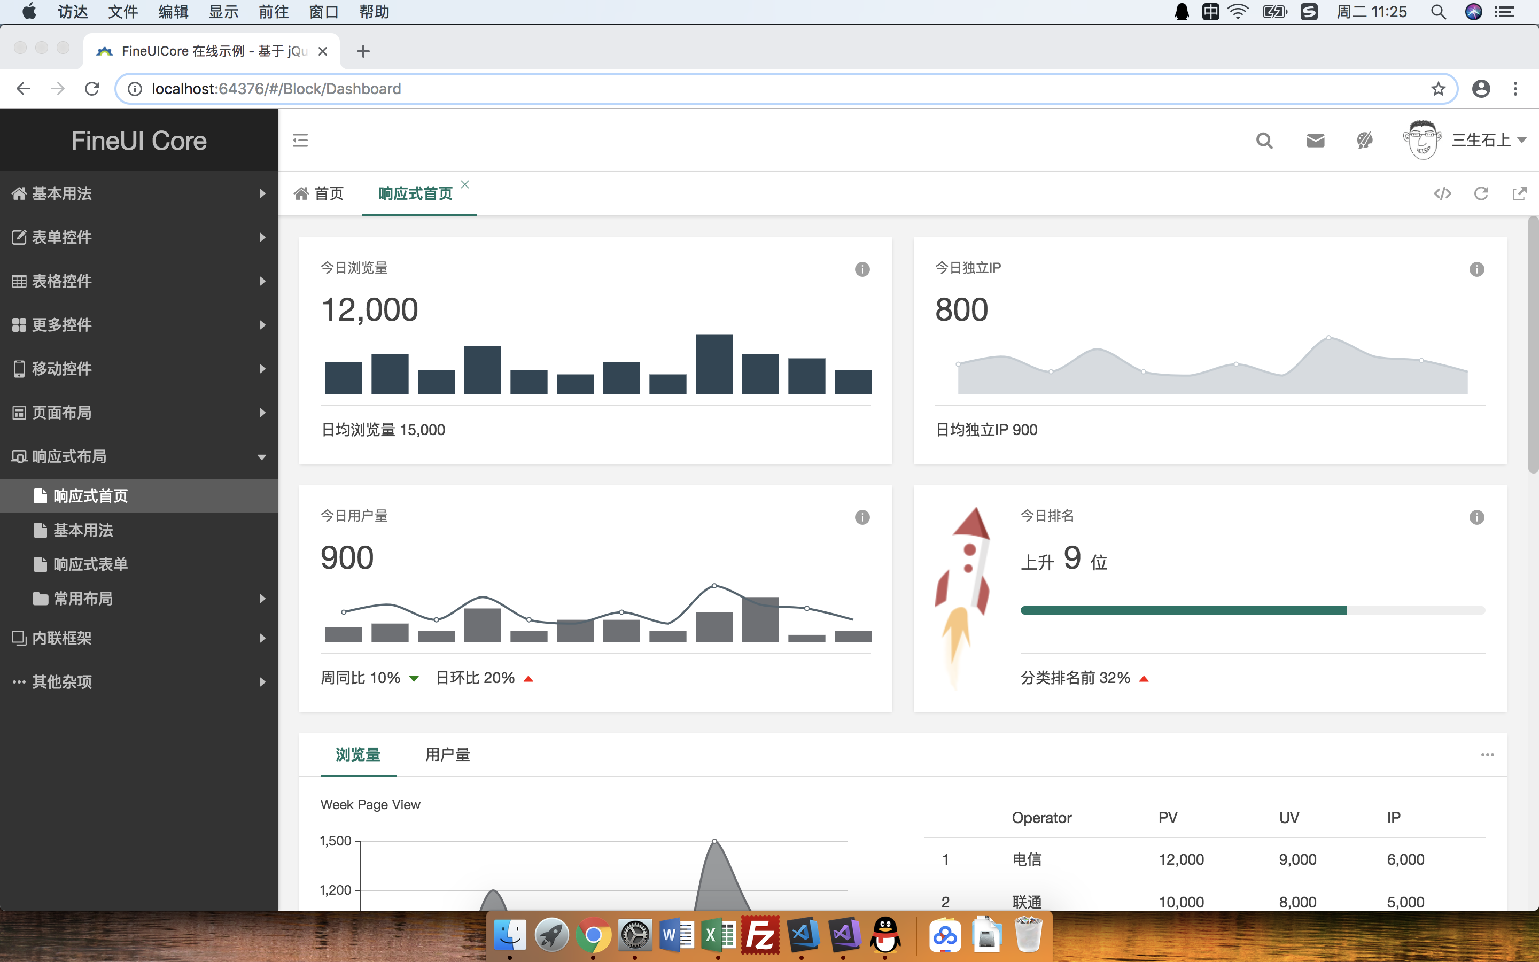Click the theme palette icon in header
Image resolution: width=1539 pixels, height=962 pixels.
(x=1365, y=140)
